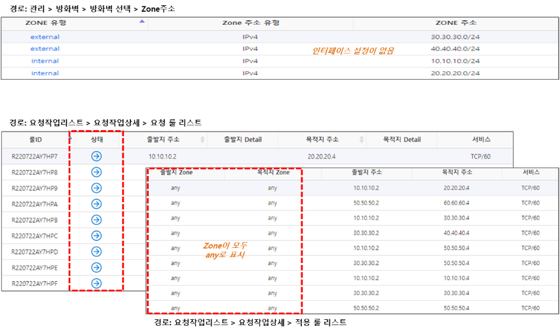The height and width of the screenshot is (333, 560).
Task: Select ZONE address 30.30.30.0/24 cell
Action: click(x=455, y=37)
